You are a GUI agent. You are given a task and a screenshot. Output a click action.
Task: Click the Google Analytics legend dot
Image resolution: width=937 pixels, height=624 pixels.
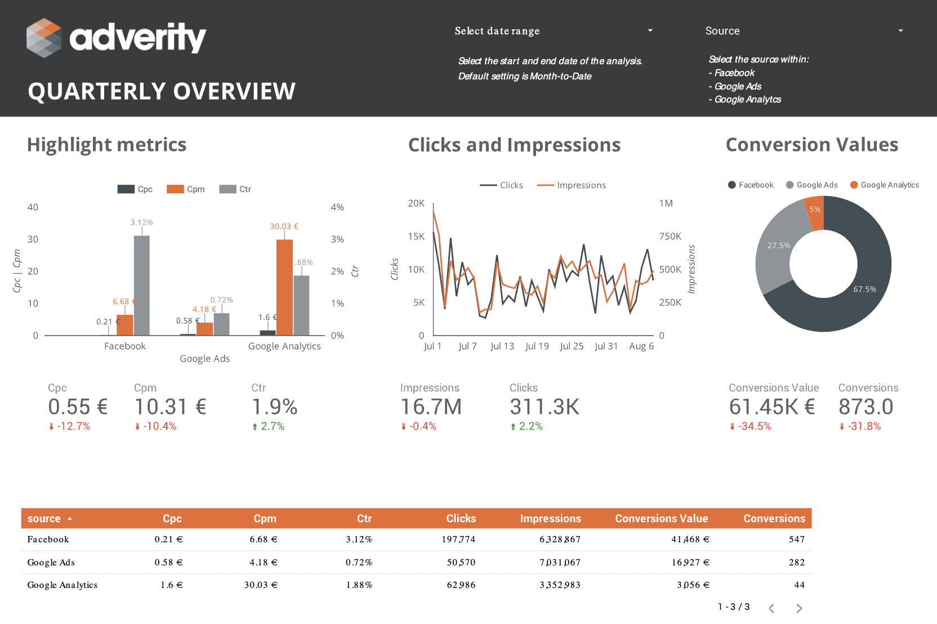[x=854, y=185]
